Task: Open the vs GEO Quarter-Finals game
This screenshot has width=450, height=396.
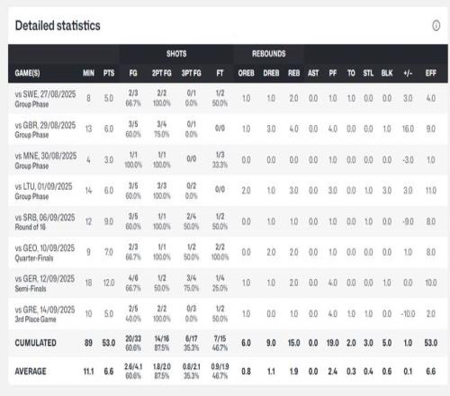Action: (x=228, y=252)
